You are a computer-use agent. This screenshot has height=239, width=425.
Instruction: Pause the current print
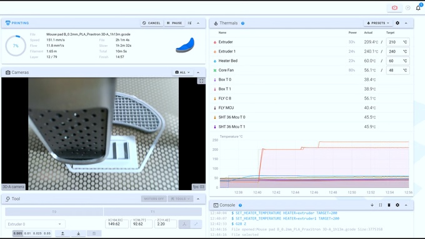174,23
